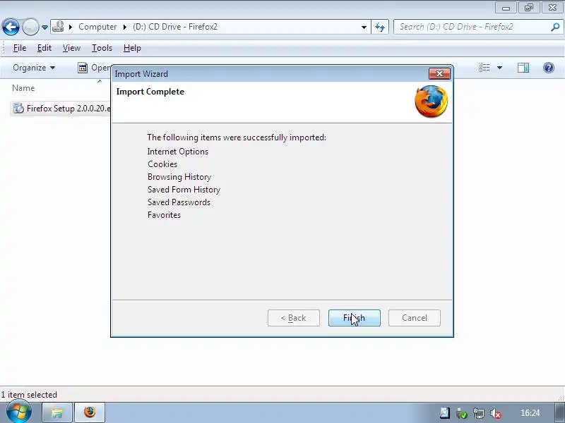The image size is (565, 423).
Task: Open the Organize dropdown menu
Action: click(x=34, y=68)
